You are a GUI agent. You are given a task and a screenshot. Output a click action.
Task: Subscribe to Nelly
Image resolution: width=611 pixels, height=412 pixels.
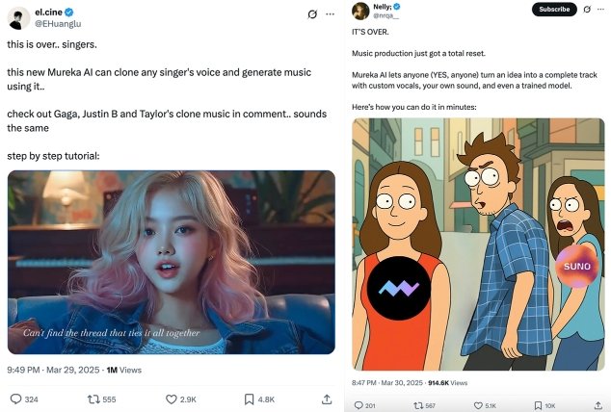(x=554, y=10)
